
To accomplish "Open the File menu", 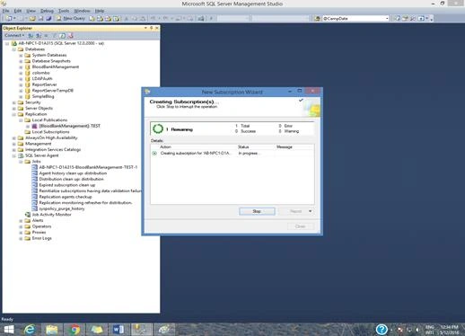I will [5, 11].
